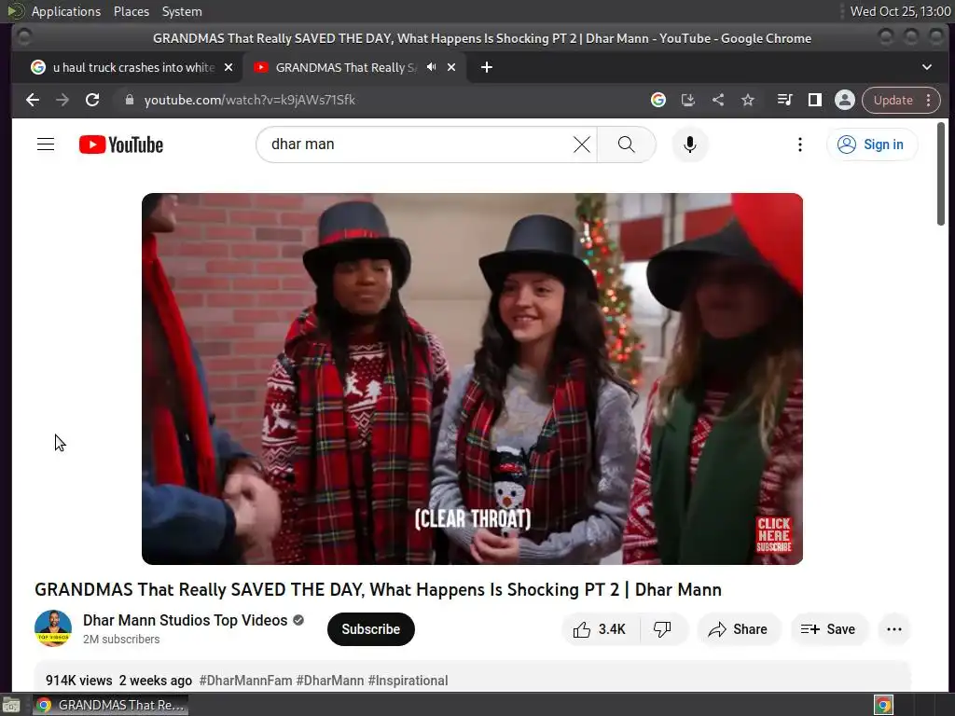
Task: Open media controls icon in toolbar
Action: (x=784, y=100)
